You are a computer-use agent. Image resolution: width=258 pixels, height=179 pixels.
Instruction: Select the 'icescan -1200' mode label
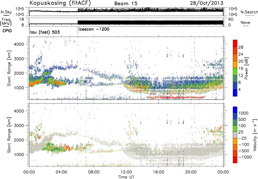tap(94, 29)
